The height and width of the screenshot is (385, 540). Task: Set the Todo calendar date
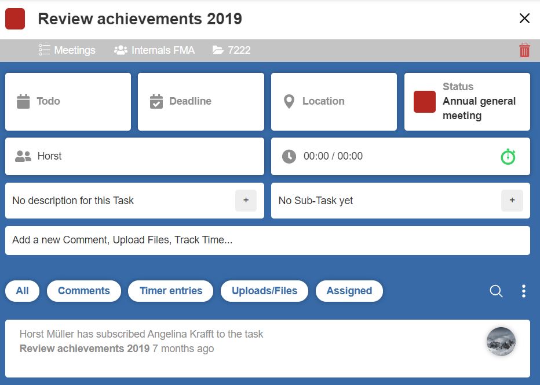[68, 101]
